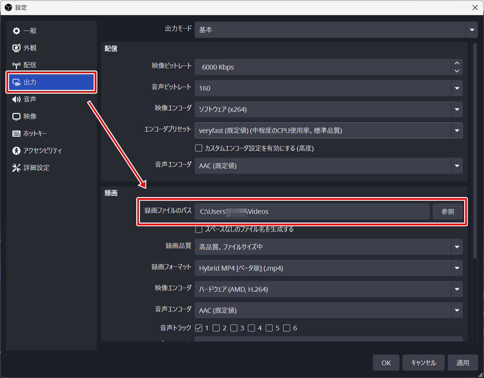Click the Audio (音声) speaker icon
This screenshot has width=484, height=378.
pos(16,99)
